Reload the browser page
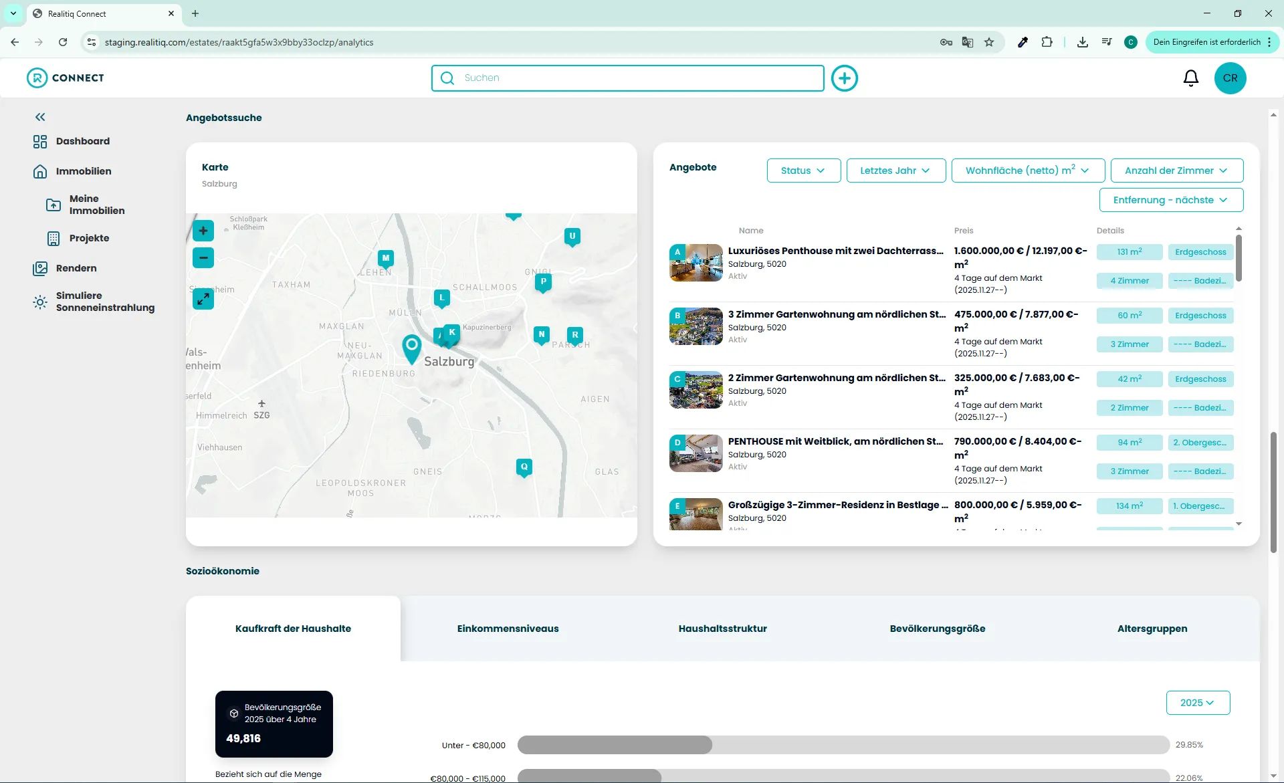Viewport: 1284px width, 783px height. click(x=63, y=42)
